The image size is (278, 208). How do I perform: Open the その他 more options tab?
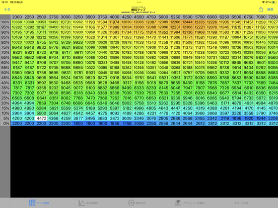pyautogui.click(x=241, y=203)
